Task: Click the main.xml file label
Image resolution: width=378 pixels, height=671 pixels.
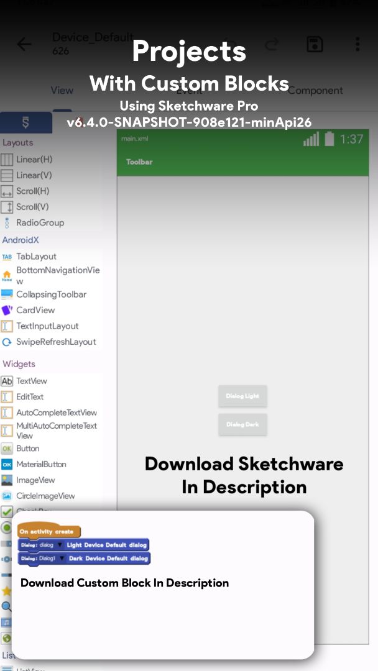Action: 134,139
